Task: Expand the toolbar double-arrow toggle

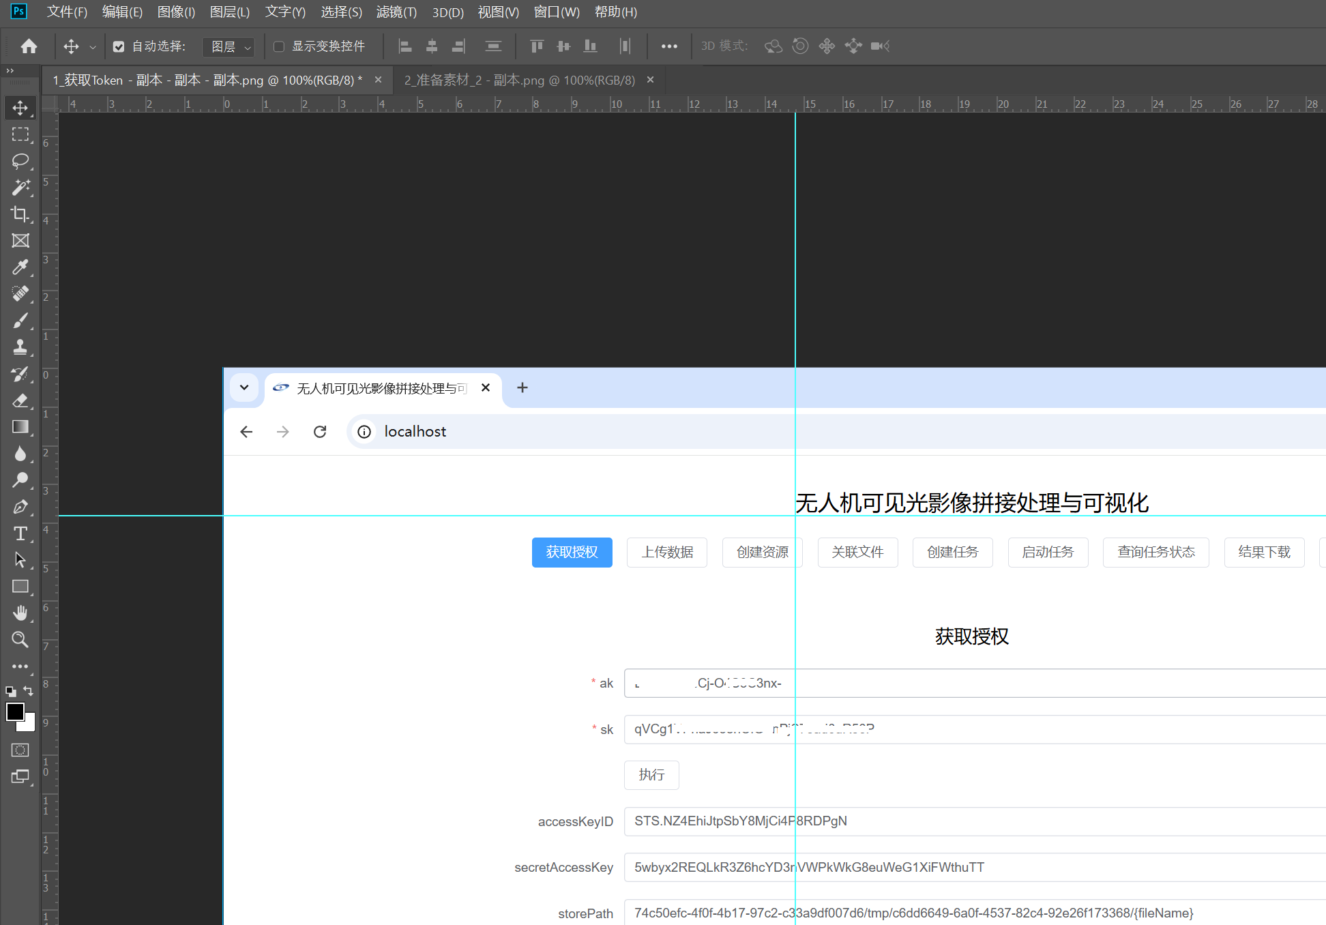Action: pyautogui.click(x=10, y=70)
